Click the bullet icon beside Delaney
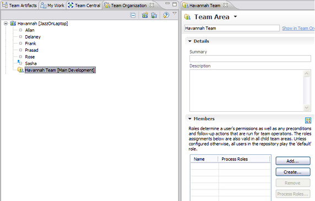Viewport: 315px width, 201px height. [20, 36]
